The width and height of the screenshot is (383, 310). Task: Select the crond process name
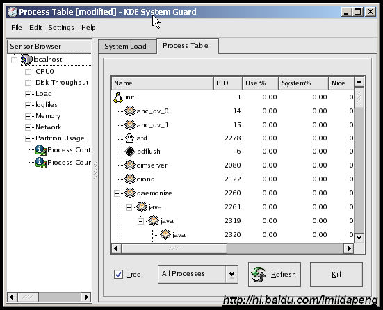(x=145, y=179)
